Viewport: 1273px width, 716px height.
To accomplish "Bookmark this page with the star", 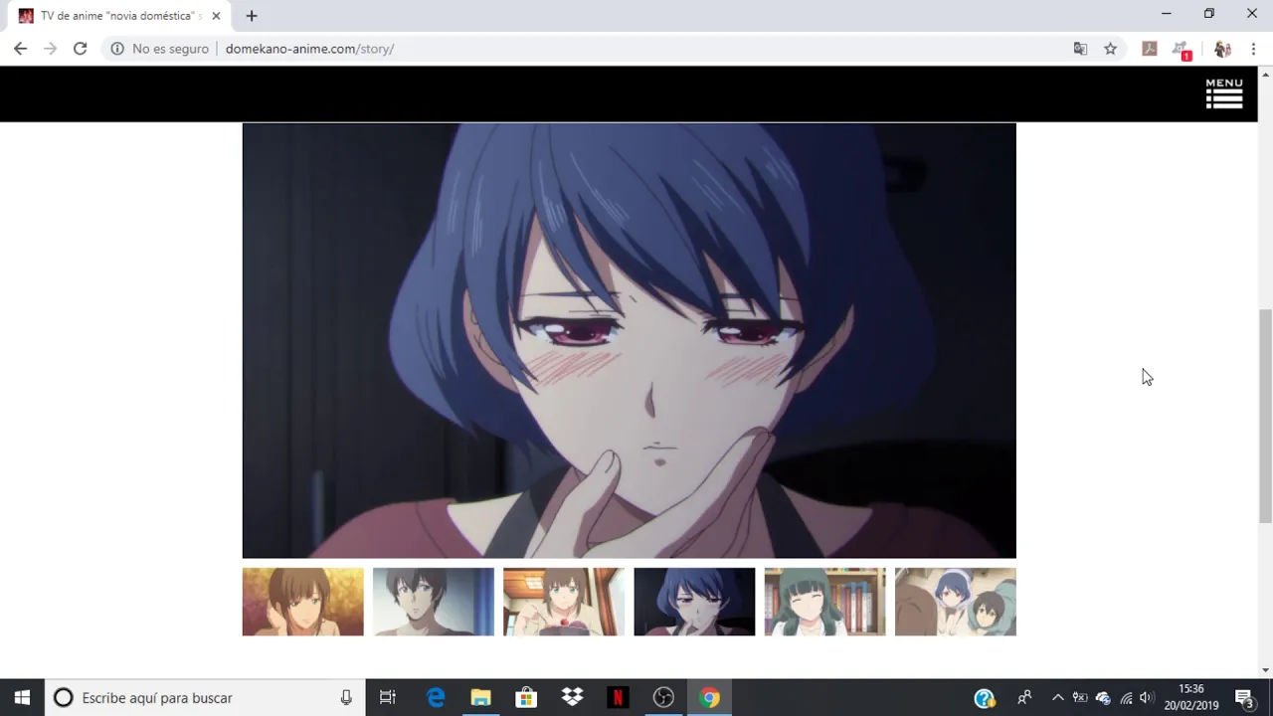I will pyautogui.click(x=1110, y=49).
